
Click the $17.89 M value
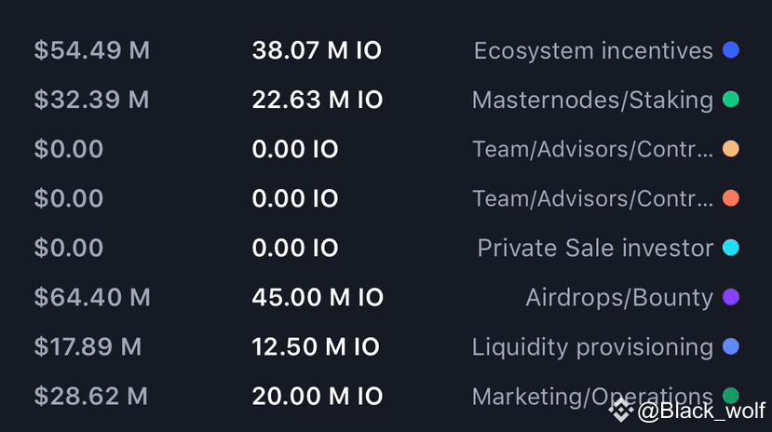88,346
